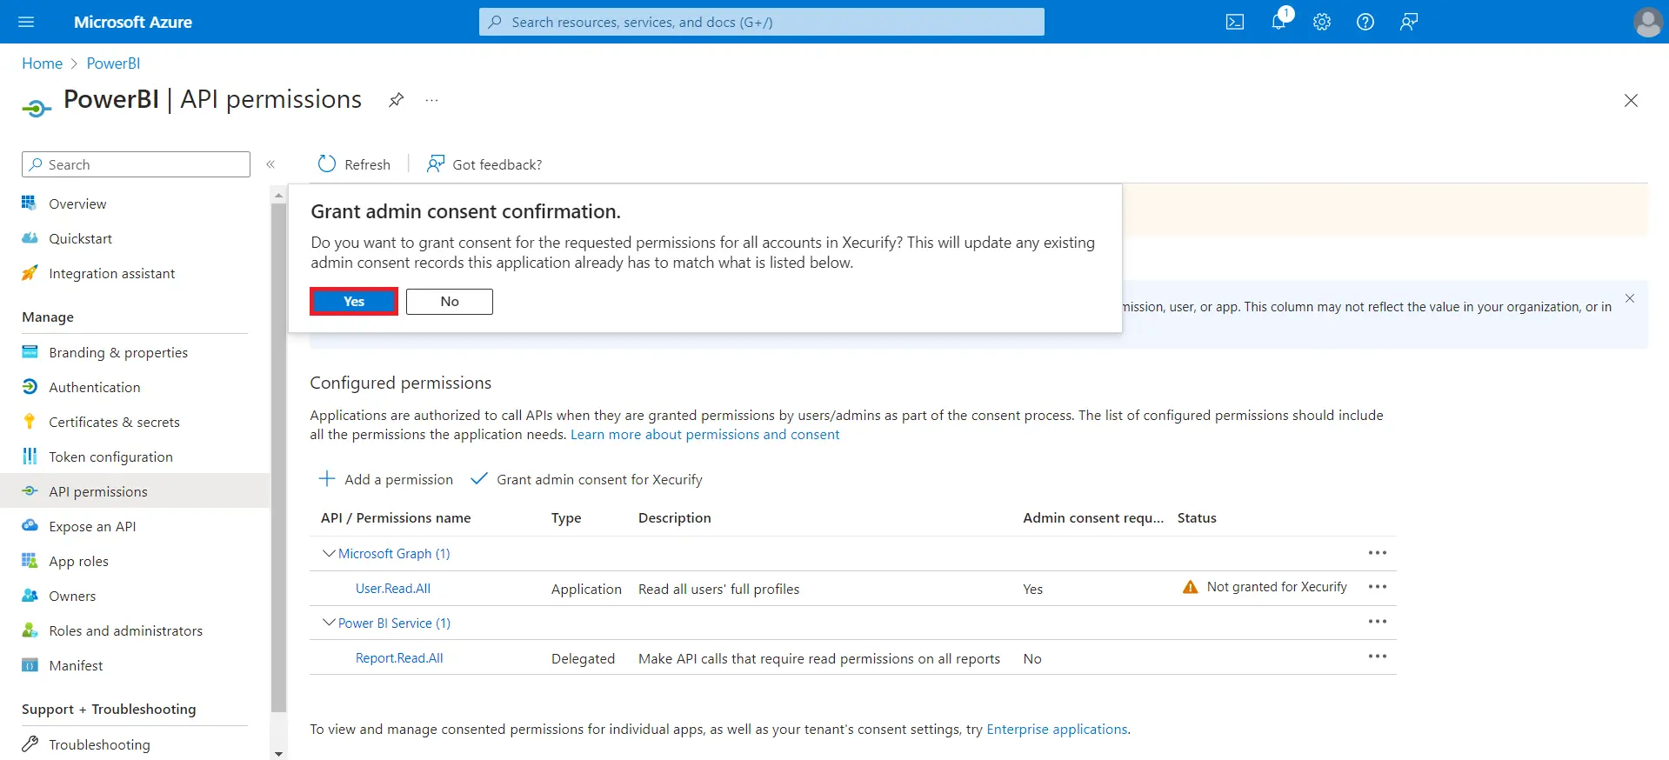Open the Report.Read.All permission

pyautogui.click(x=399, y=658)
